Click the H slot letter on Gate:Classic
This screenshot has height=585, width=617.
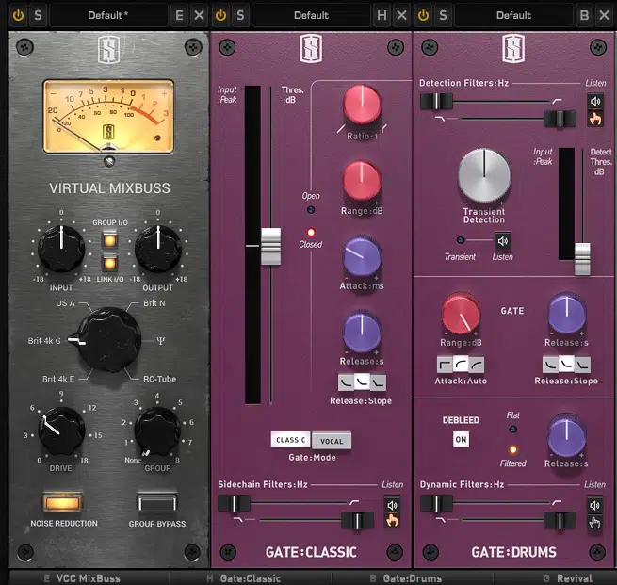tap(382, 15)
